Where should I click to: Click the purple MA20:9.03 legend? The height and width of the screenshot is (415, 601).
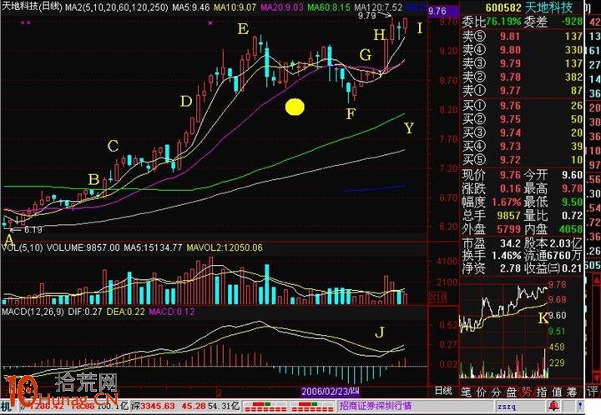[x=282, y=7]
